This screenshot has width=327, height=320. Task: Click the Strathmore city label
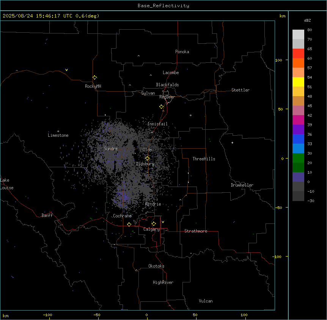tap(196, 231)
